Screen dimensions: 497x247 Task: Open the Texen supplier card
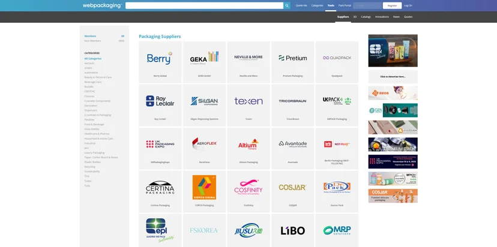pos(248,105)
